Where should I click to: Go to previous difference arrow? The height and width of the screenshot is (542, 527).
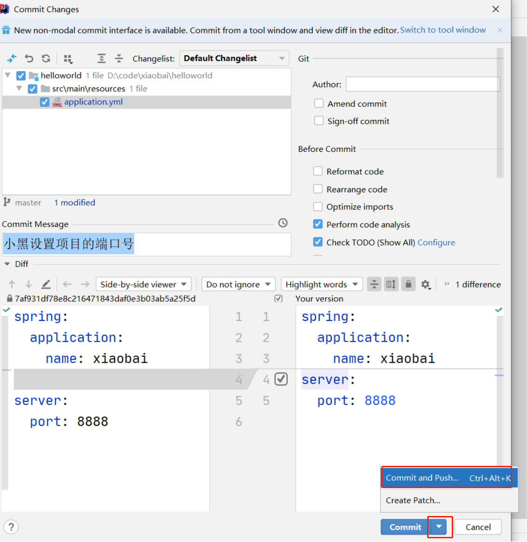(12, 284)
